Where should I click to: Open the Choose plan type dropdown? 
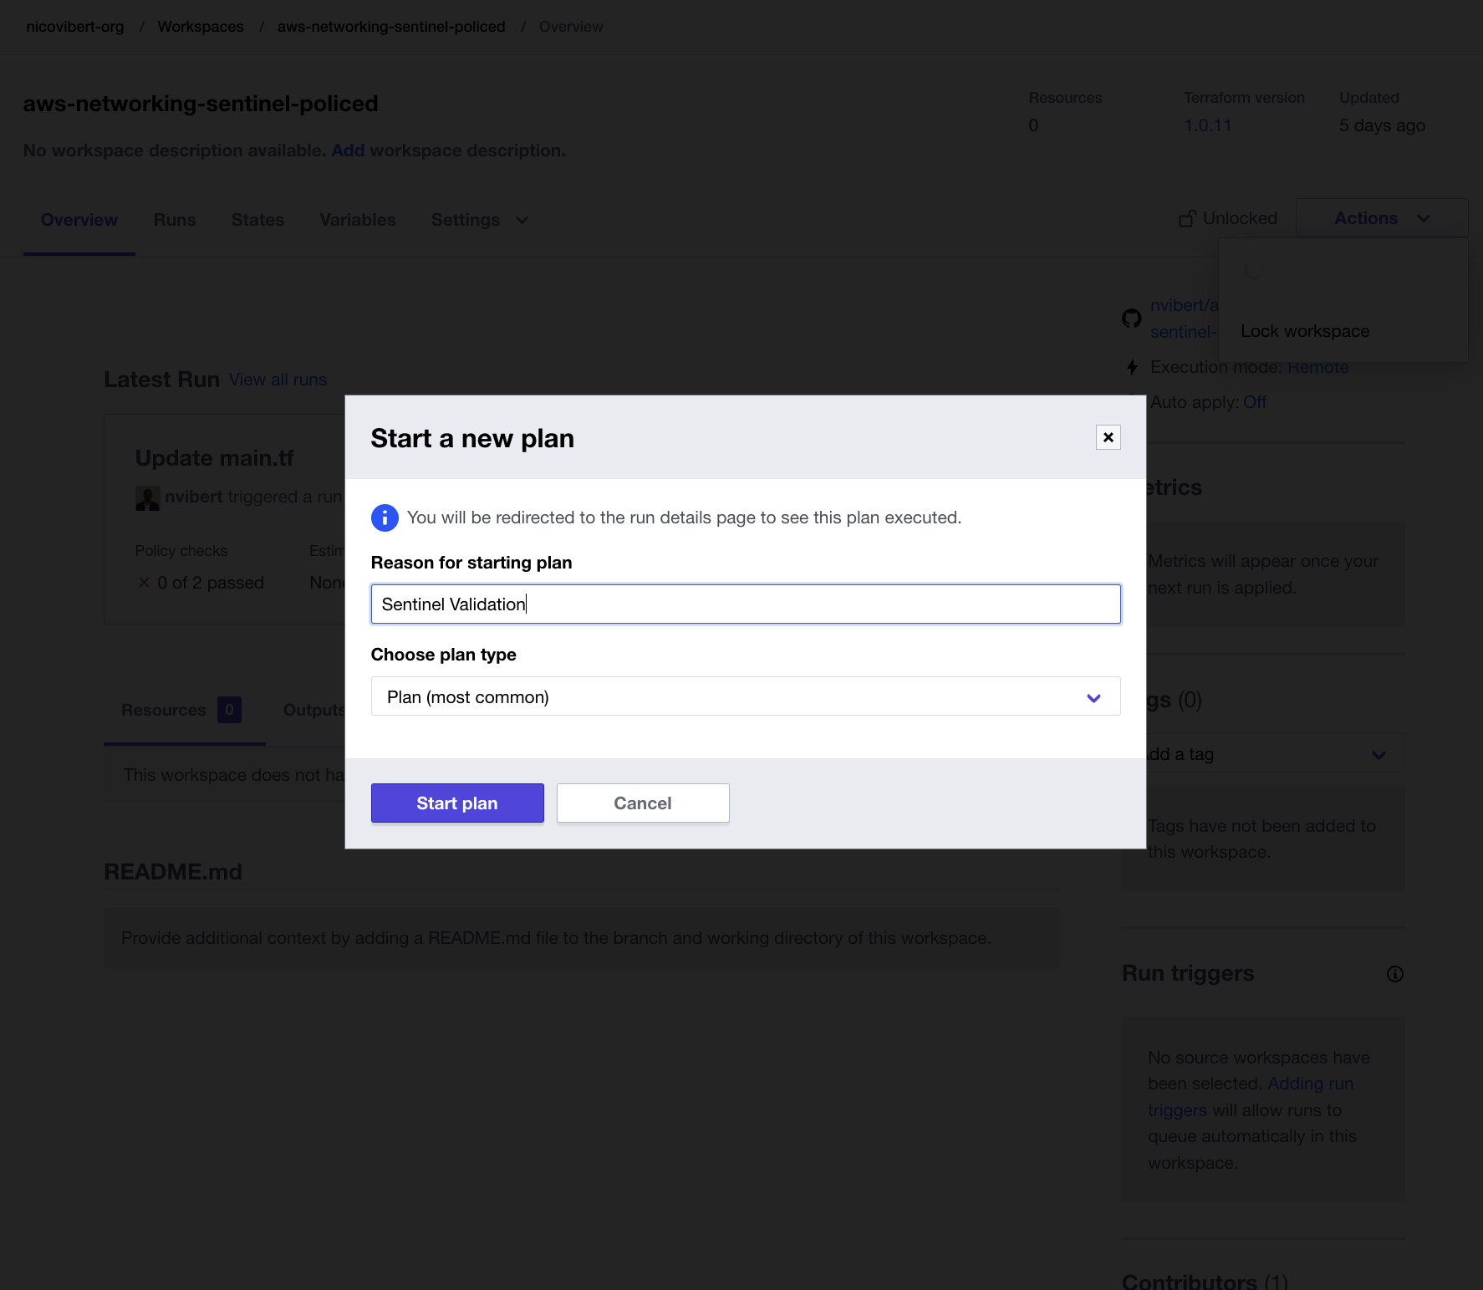[745, 696]
